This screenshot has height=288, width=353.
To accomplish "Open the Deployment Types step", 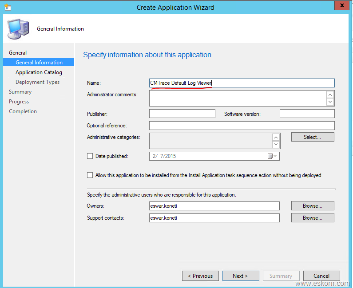I will 37,82.
